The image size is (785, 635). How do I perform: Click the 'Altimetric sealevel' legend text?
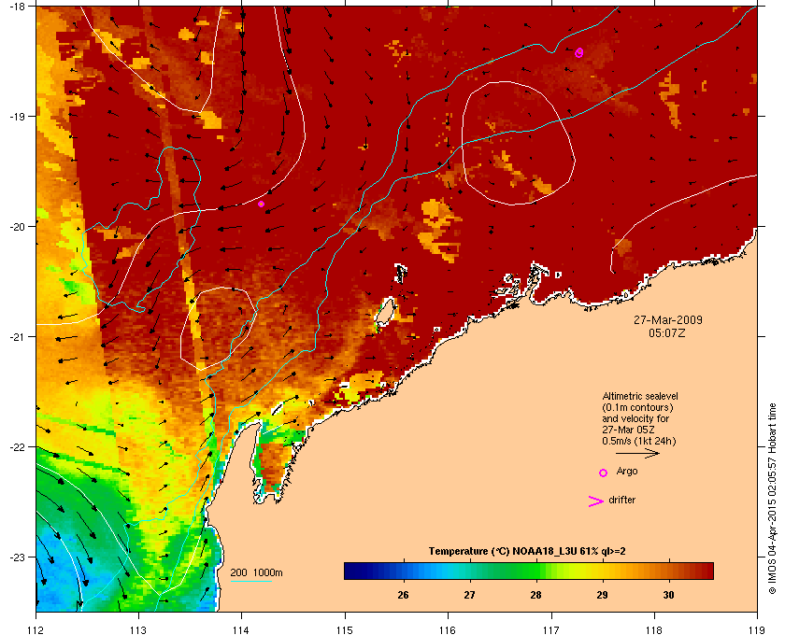(x=640, y=396)
